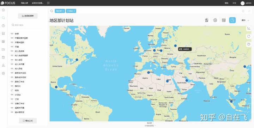This screenshot has height=128, width=254.
Task: Open the folder icon in left sidebar
Action: 3,49
